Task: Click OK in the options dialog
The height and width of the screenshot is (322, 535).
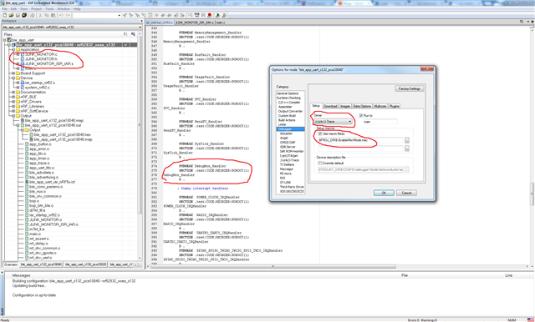Action: coord(384,193)
